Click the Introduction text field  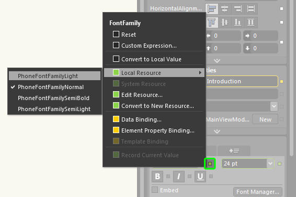tap(242, 81)
